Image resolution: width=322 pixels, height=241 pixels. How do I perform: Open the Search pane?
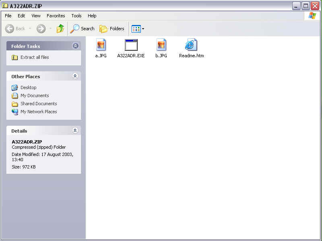pyautogui.click(x=82, y=29)
